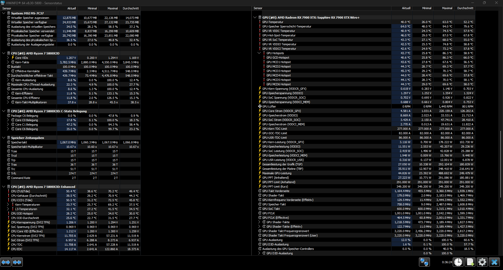Screen dimensions: 503x270
Task: Collapse the C-State Belegung group
Action: [4, 111]
